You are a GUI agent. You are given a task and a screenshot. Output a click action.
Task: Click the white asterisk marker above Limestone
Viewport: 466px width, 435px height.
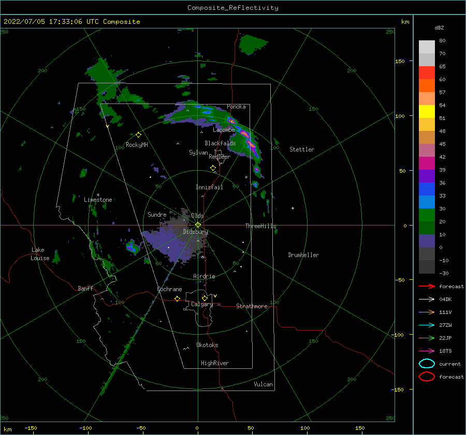click(x=98, y=195)
